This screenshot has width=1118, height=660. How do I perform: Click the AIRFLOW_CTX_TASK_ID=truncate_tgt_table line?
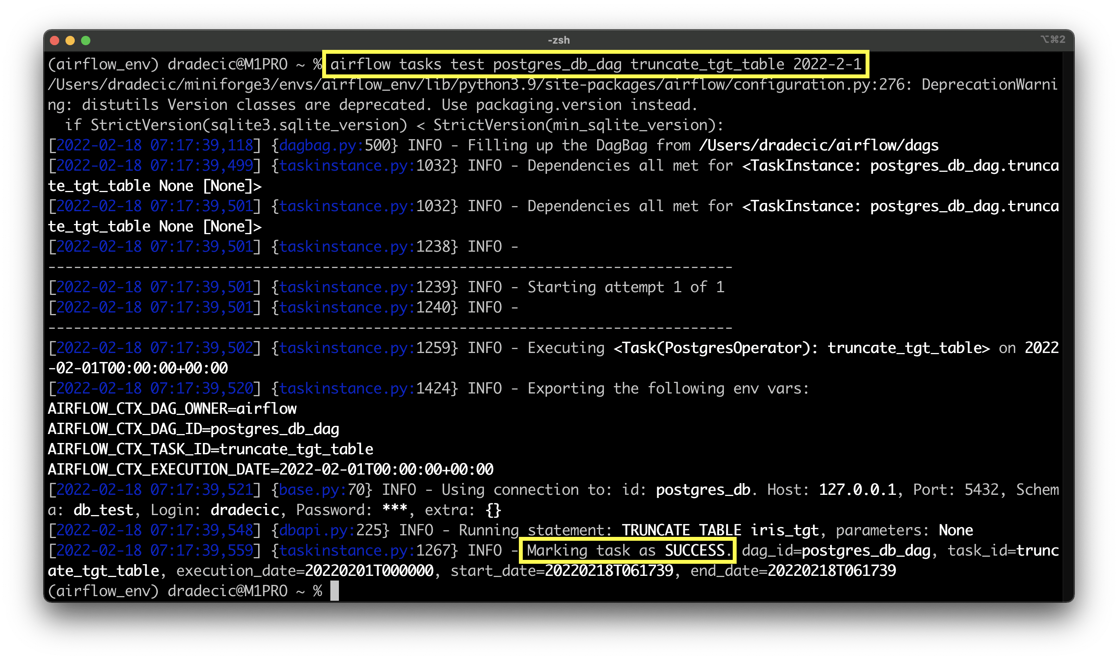(210, 449)
